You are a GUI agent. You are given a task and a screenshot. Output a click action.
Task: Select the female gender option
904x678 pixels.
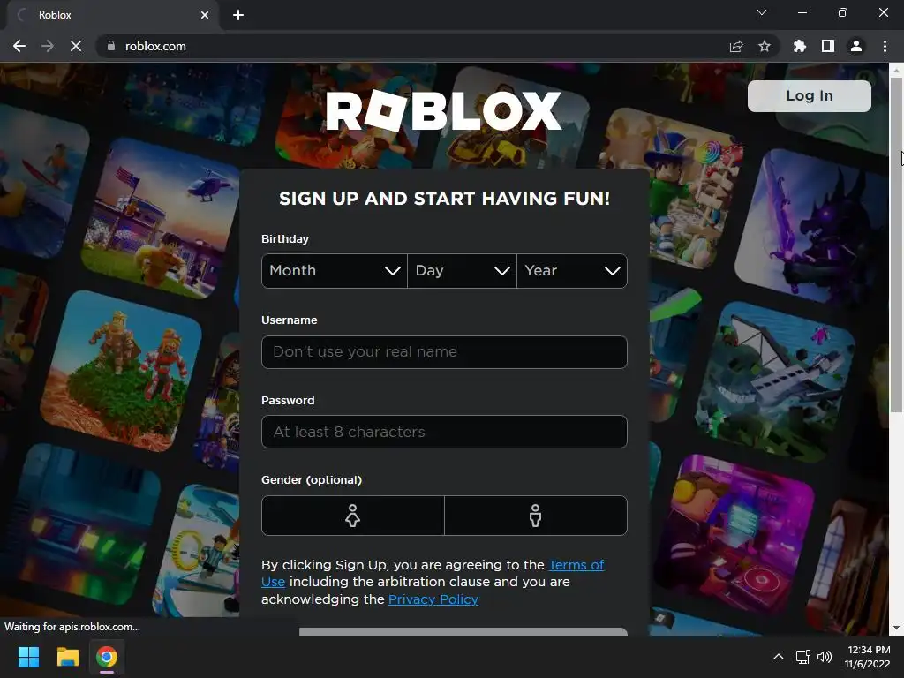coord(353,516)
